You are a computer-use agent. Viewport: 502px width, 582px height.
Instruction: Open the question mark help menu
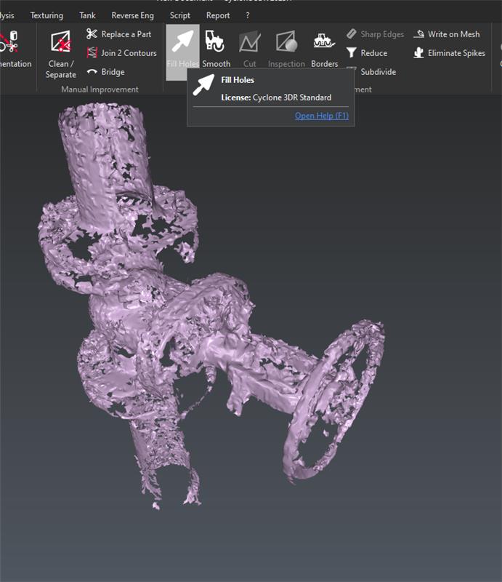point(248,15)
